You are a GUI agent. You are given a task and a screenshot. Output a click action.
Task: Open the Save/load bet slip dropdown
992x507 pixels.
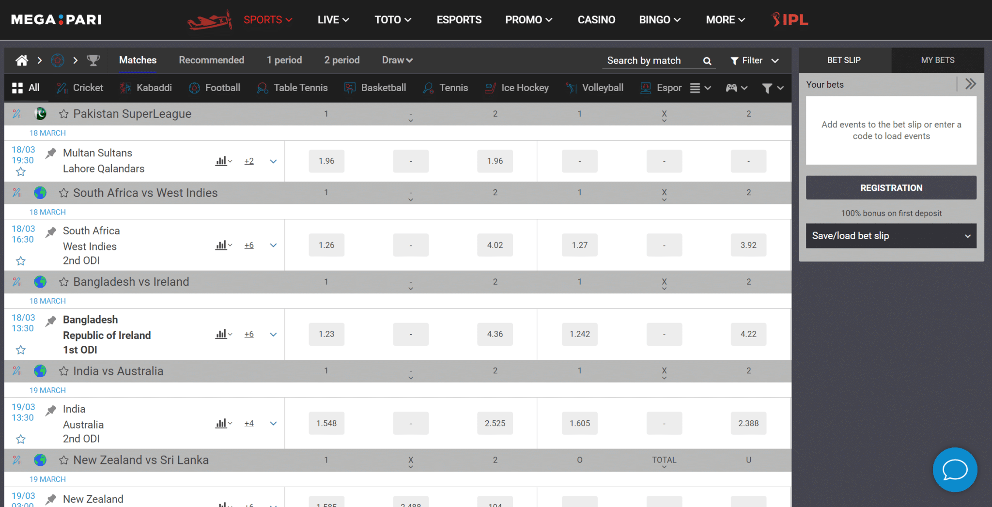pyautogui.click(x=891, y=236)
